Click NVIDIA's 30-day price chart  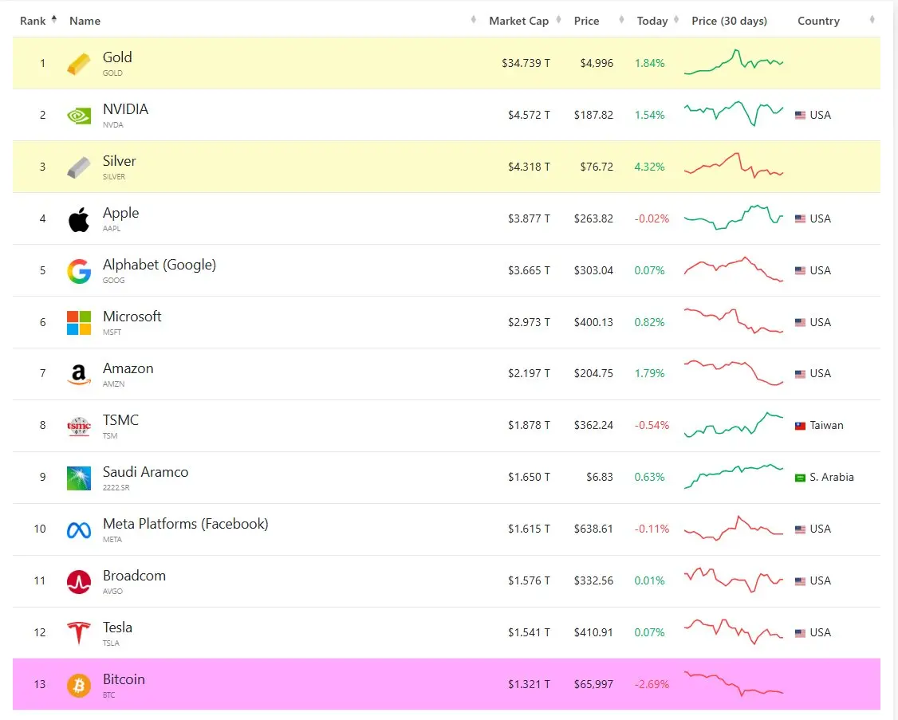734,114
